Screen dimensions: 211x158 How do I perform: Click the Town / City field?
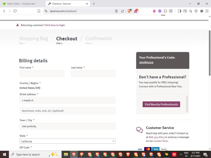68,126
